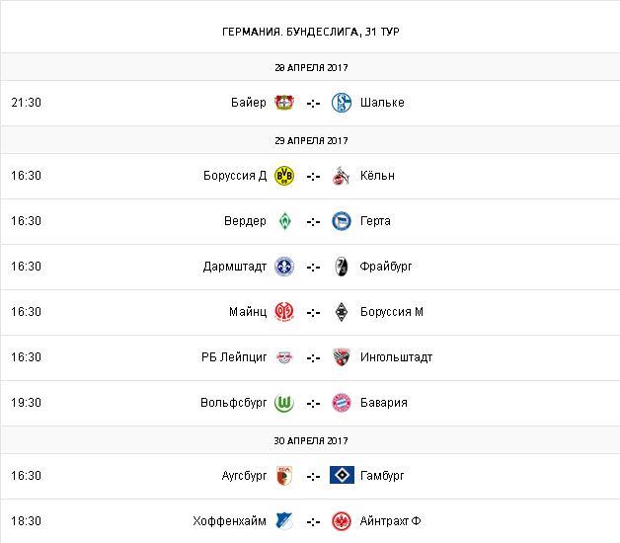Click the Hertha club logo
The image size is (620, 543).
(x=342, y=221)
